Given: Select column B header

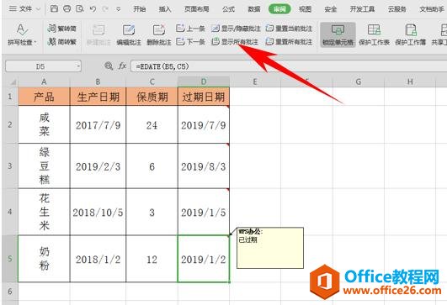Looking at the screenshot, I should pos(98,82).
